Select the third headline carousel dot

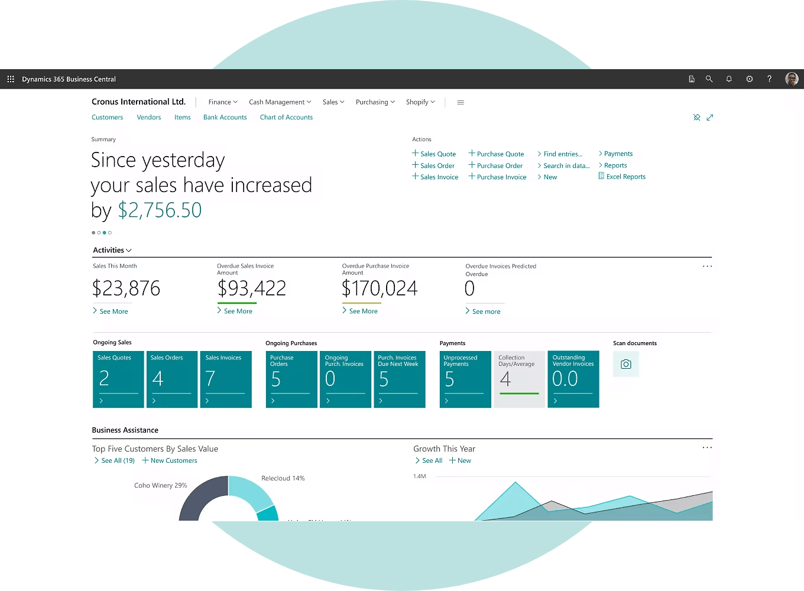(x=105, y=233)
